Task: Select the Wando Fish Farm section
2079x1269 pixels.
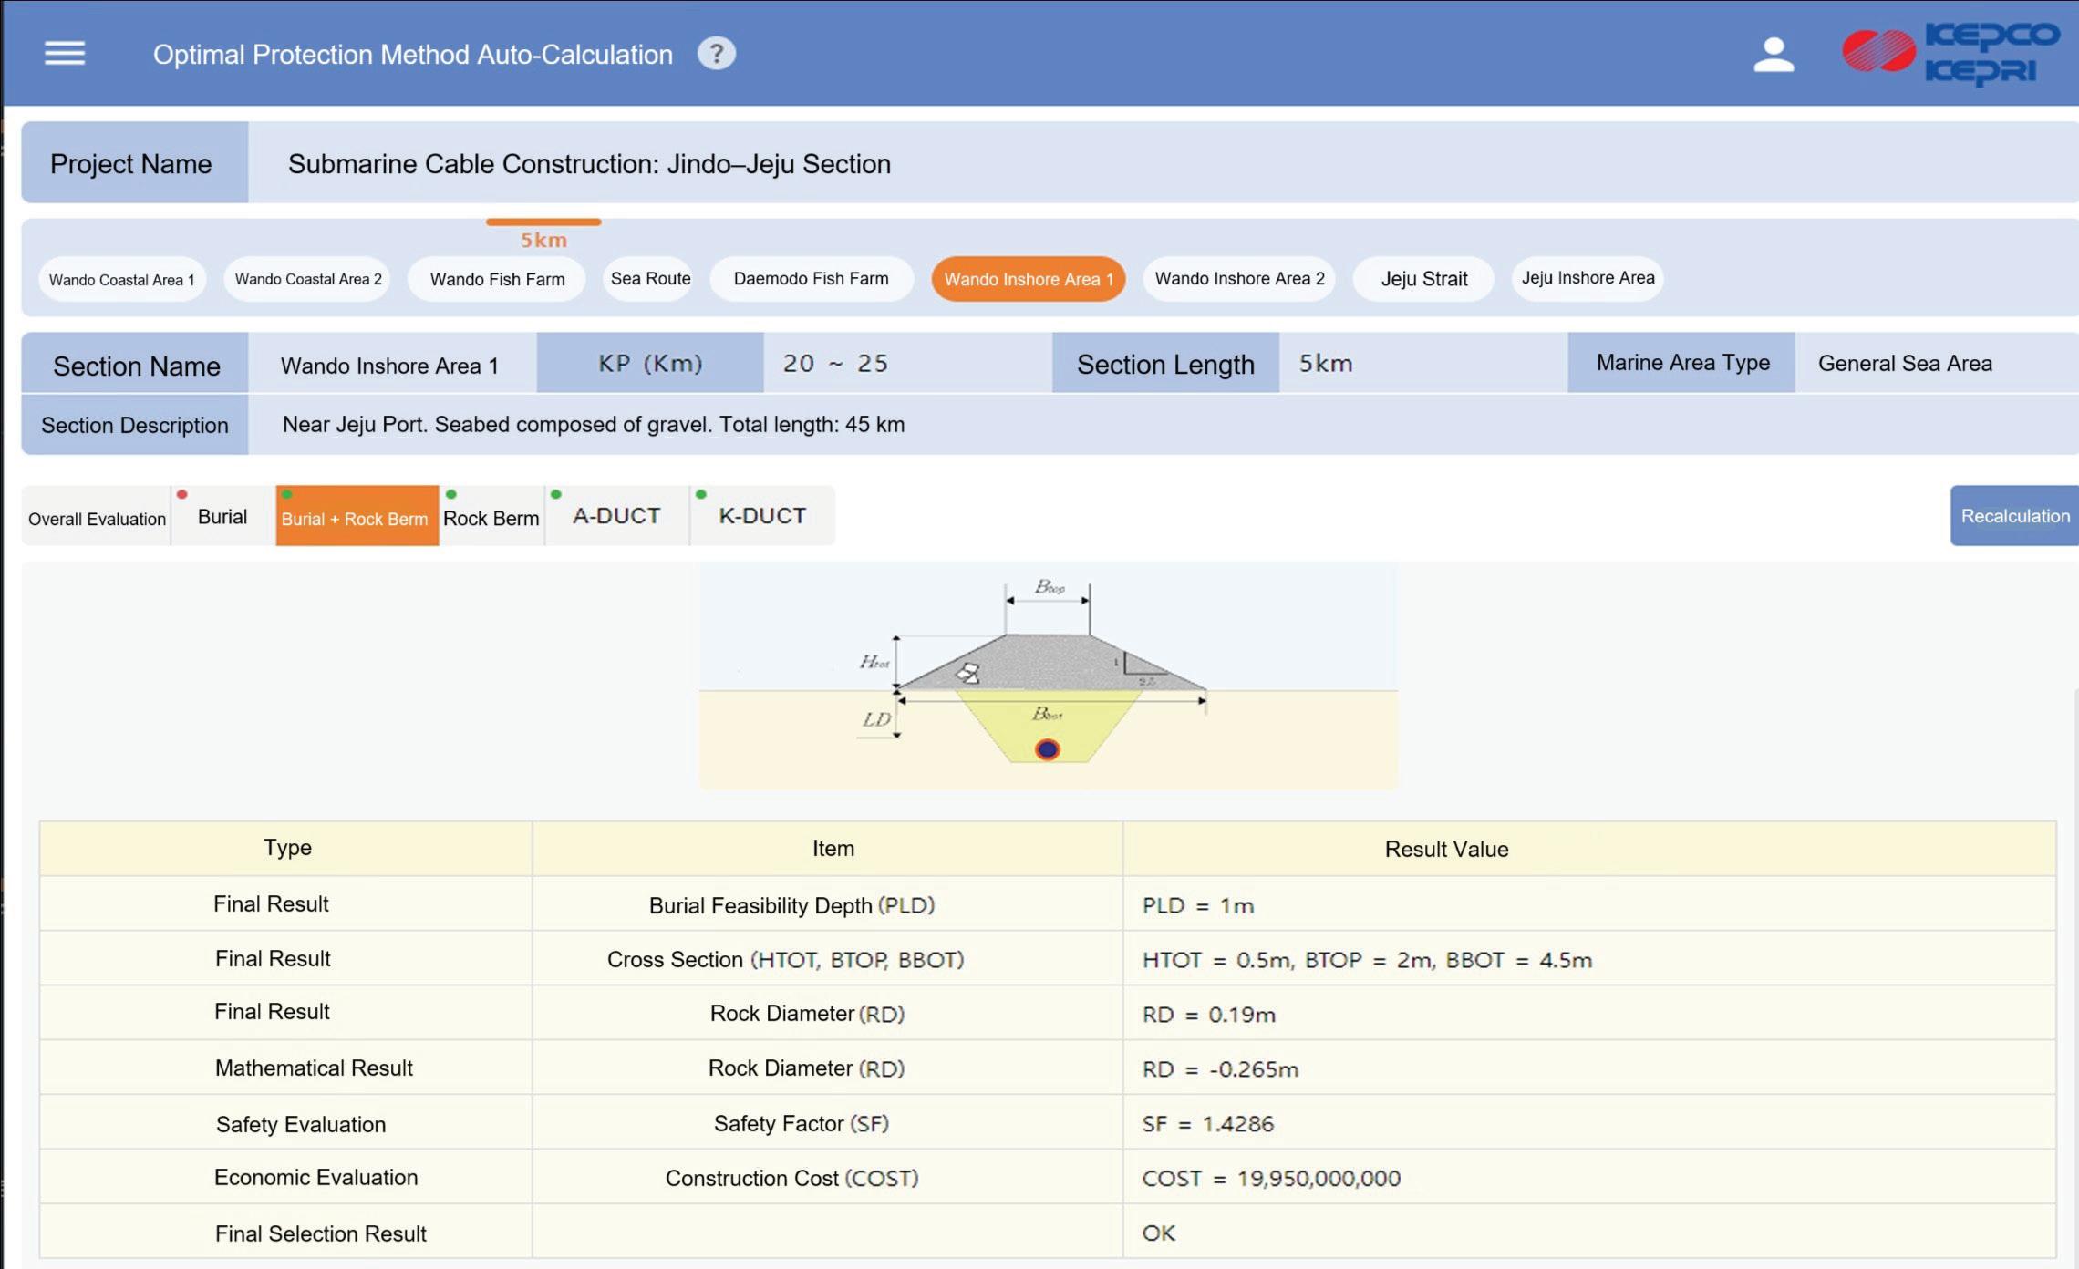Action: 497,280
